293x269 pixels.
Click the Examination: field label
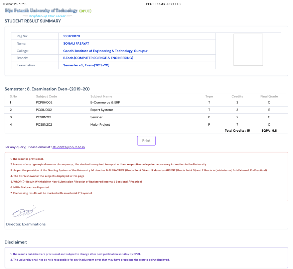pos(26,65)
